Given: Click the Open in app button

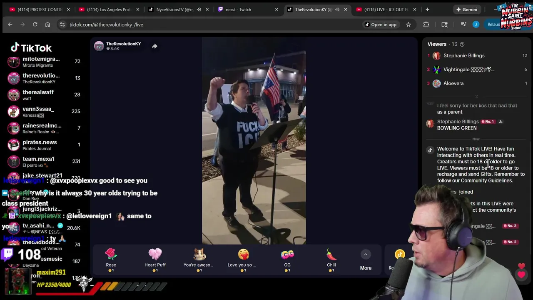Looking at the screenshot, I should click(x=381, y=25).
